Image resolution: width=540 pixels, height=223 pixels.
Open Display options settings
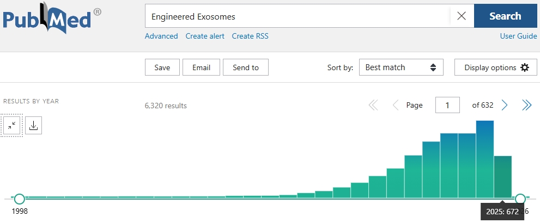tap(496, 67)
